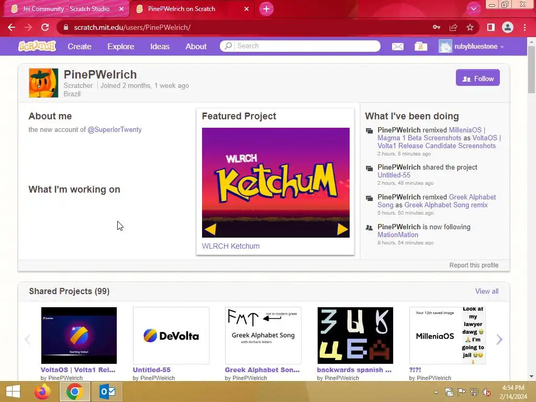Click the share page icon in address bar

tap(453, 27)
